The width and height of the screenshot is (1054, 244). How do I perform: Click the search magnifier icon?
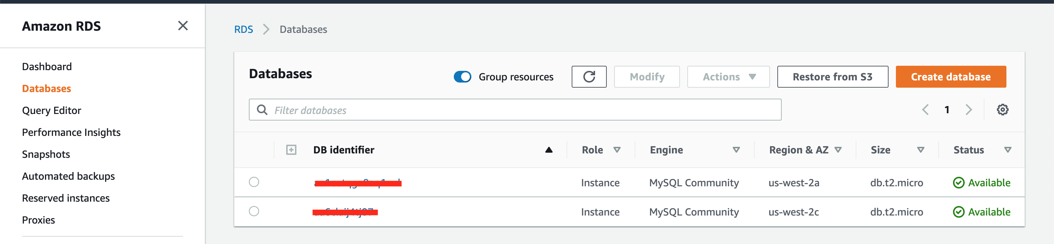(x=262, y=110)
